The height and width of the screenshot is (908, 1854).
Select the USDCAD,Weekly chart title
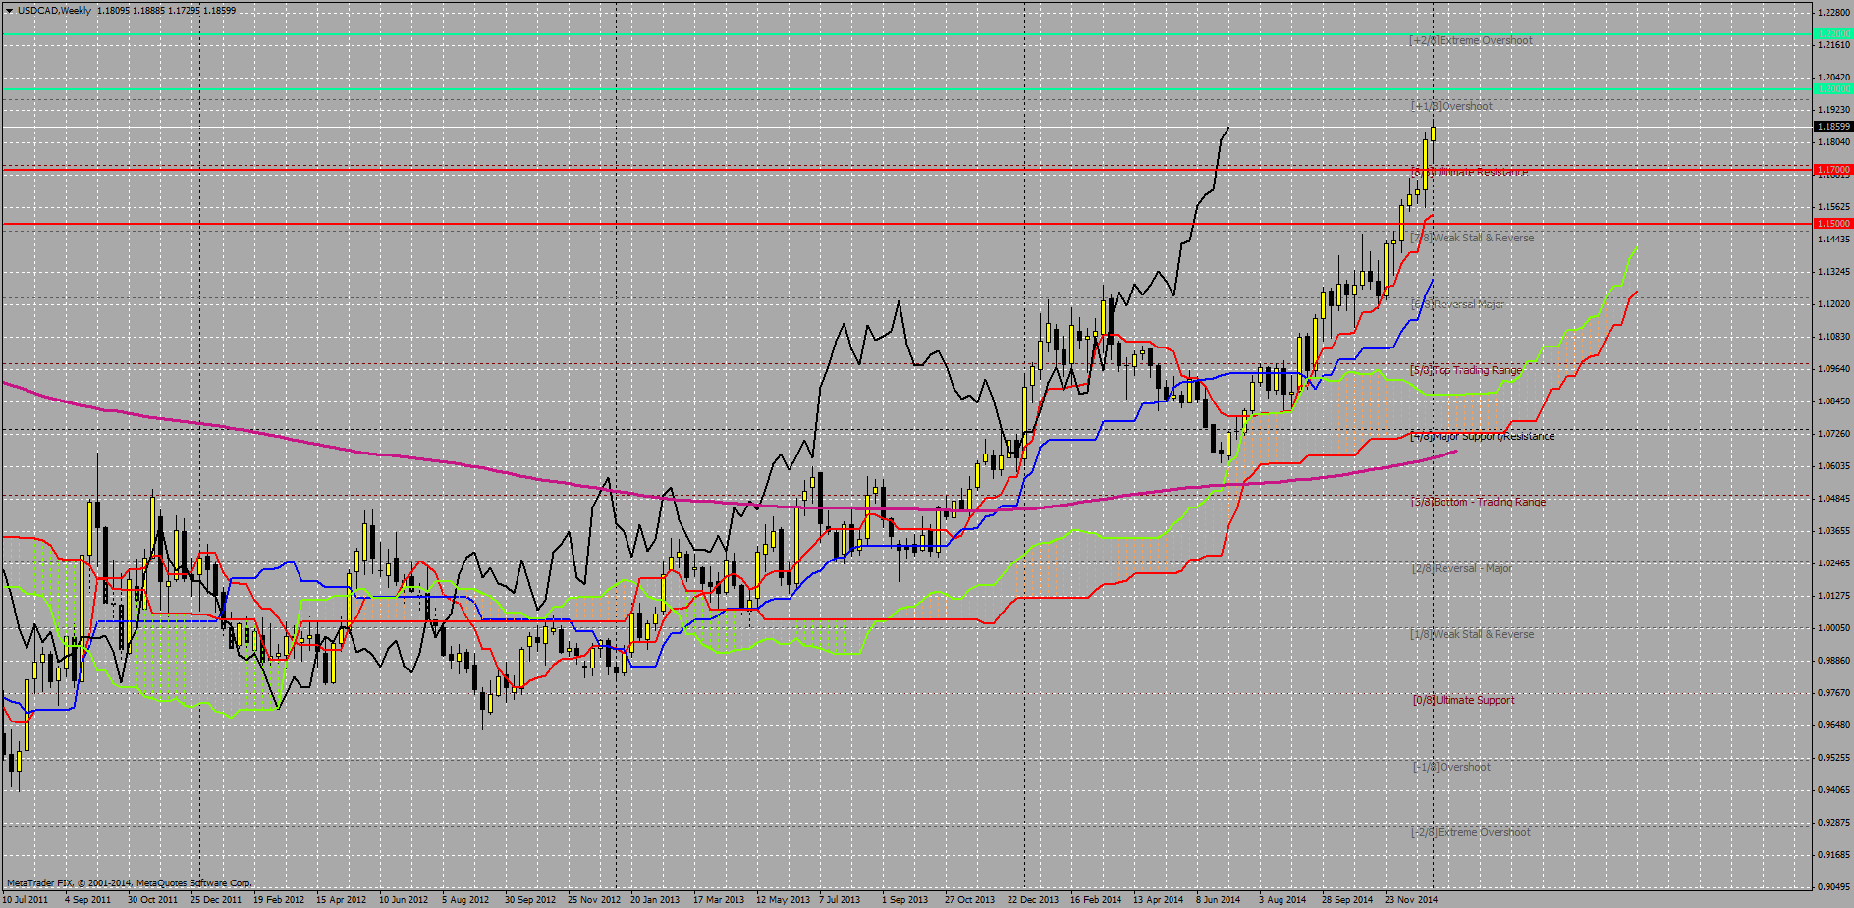[54, 11]
